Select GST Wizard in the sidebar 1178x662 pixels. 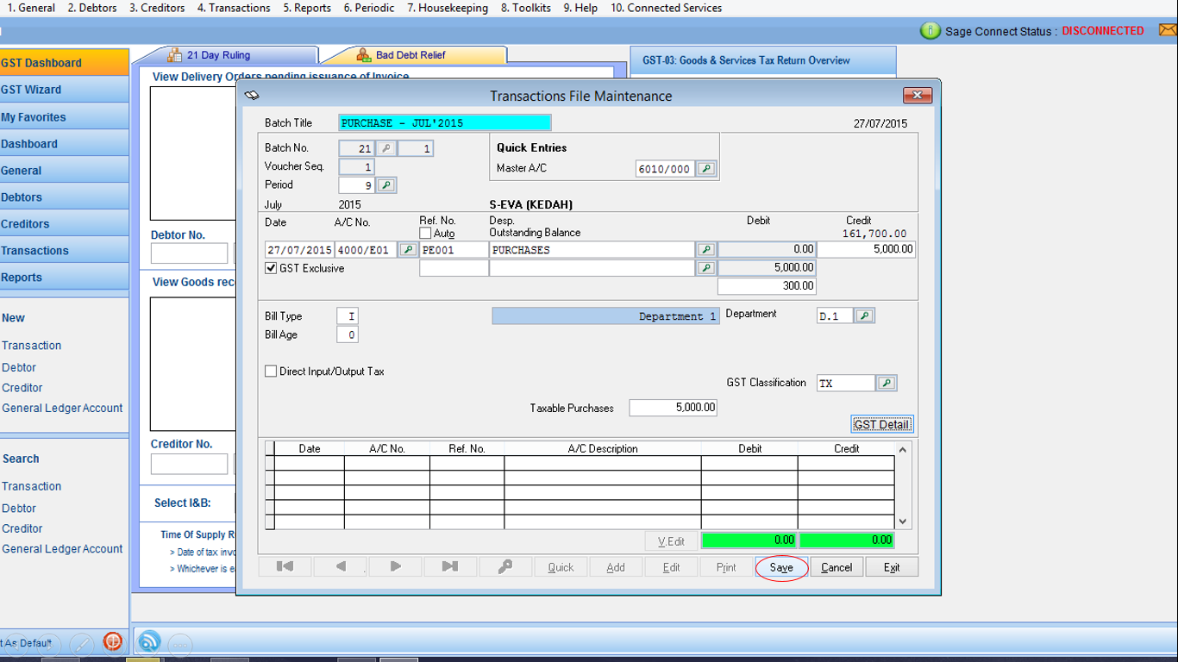64,90
